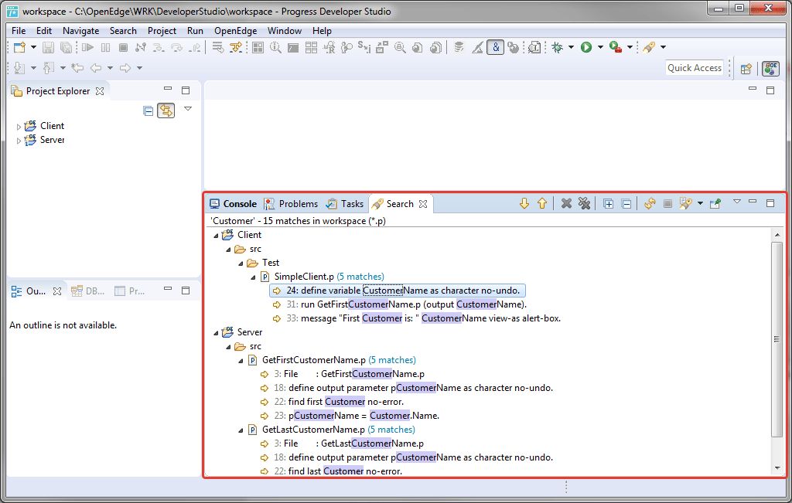
Task: Close the Project Explorer view
Action: pyautogui.click(x=100, y=91)
